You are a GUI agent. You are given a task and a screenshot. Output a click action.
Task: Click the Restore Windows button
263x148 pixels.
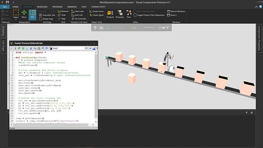(176, 11)
